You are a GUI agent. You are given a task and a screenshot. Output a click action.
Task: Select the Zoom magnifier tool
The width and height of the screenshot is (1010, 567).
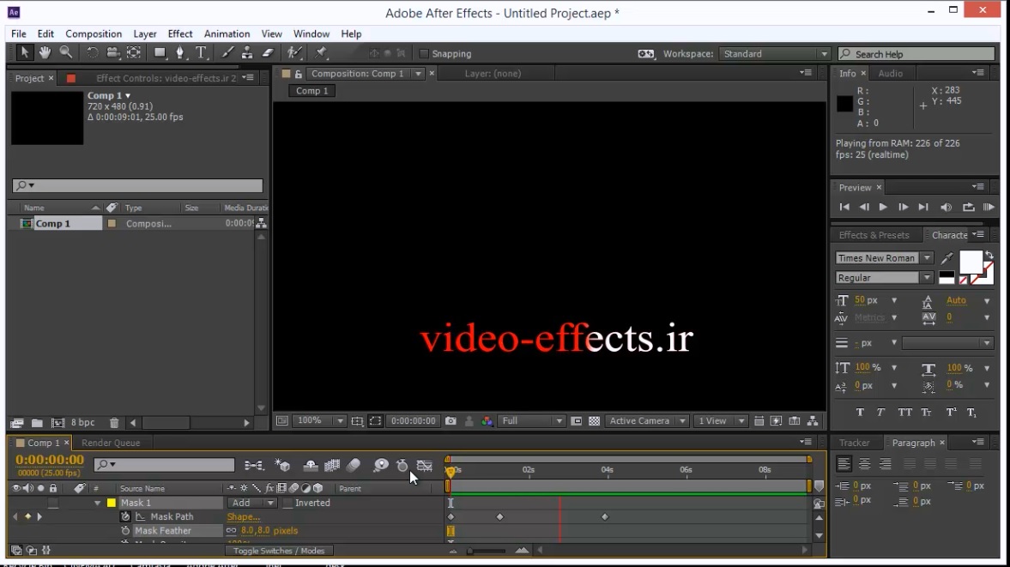coord(66,53)
